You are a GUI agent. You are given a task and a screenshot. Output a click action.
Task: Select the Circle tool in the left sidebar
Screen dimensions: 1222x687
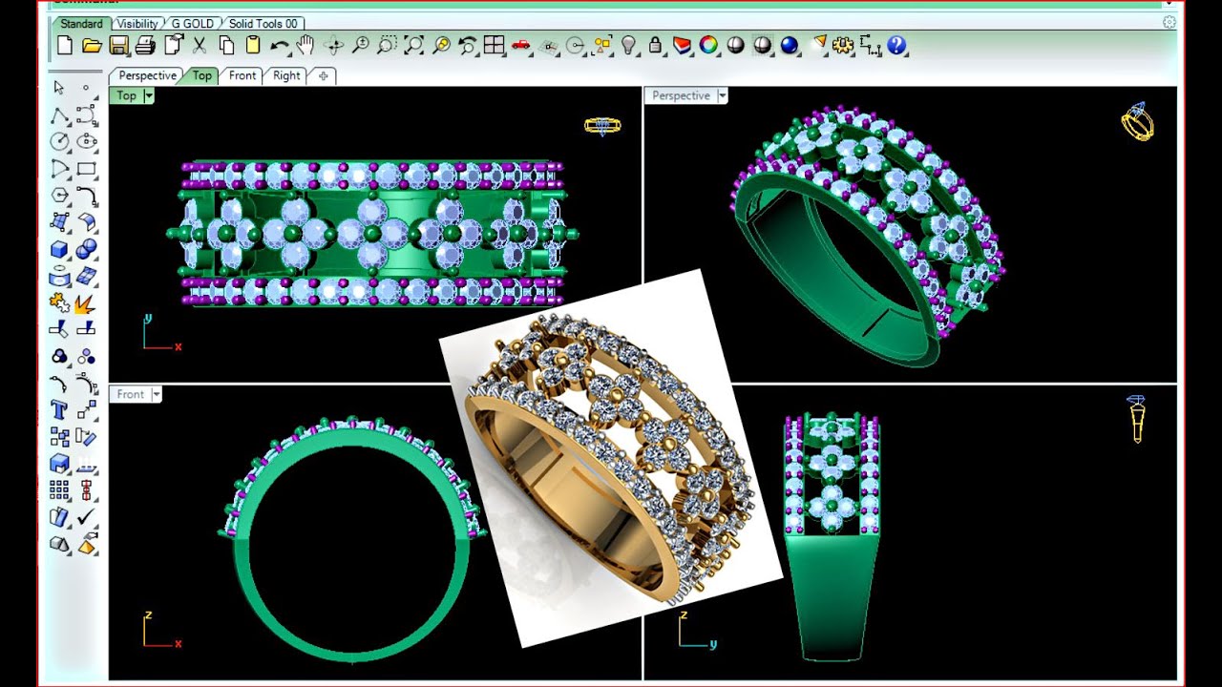coord(59,141)
